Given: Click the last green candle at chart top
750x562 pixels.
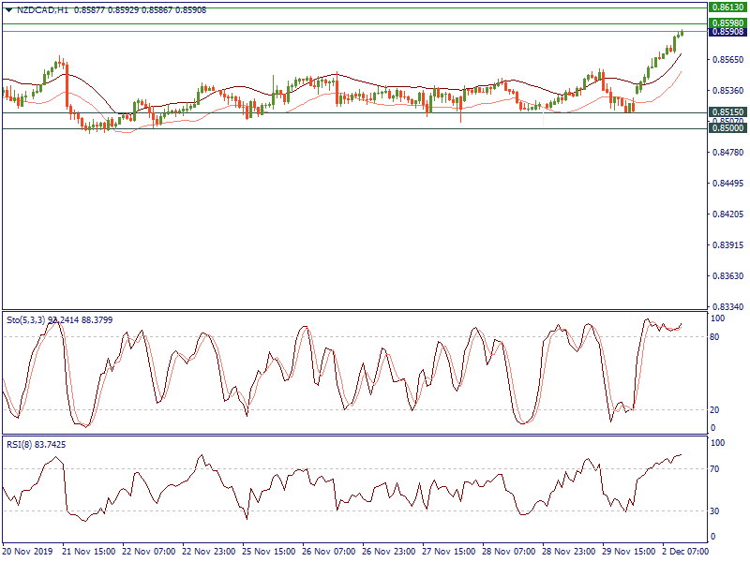Looking at the screenshot, I should pyautogui.click(x=682, y=33).
